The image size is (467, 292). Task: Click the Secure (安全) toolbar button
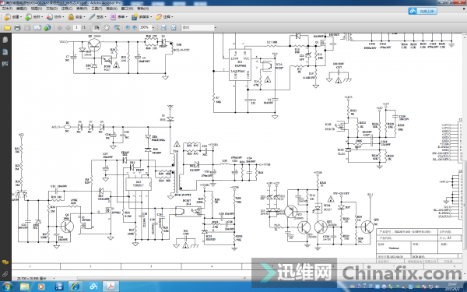point(76,17)
